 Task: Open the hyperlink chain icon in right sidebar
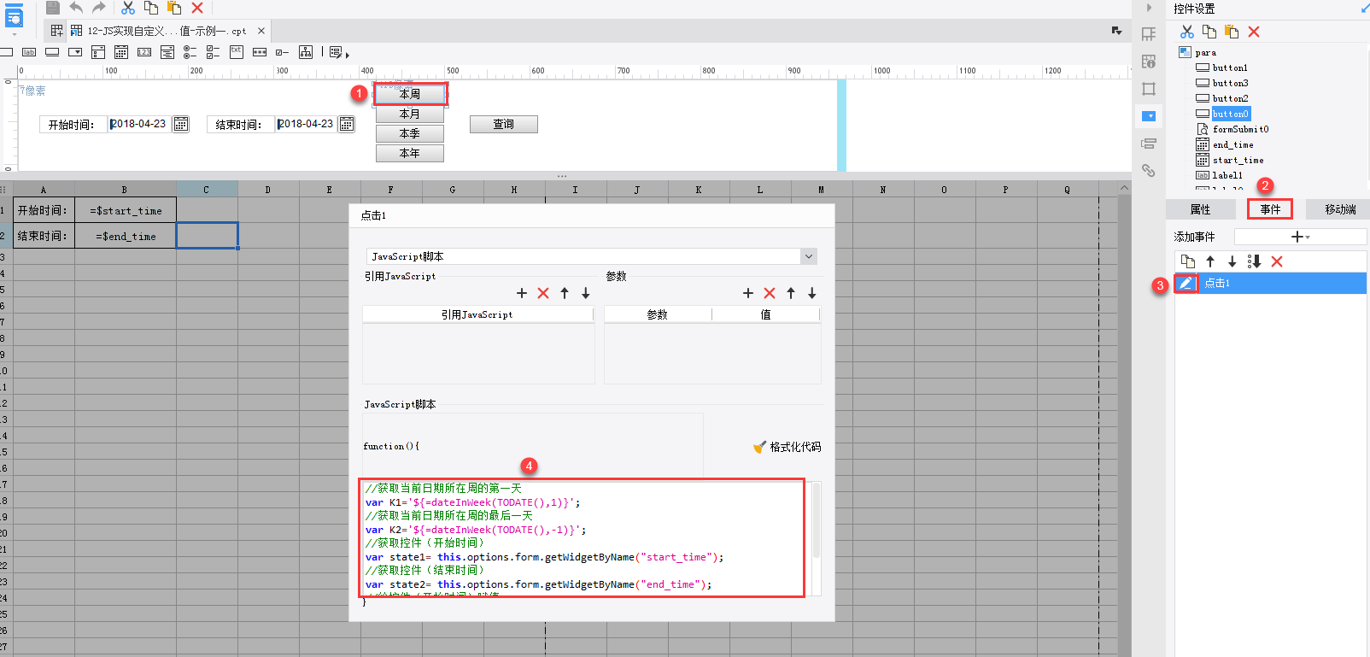[1149, 171]
